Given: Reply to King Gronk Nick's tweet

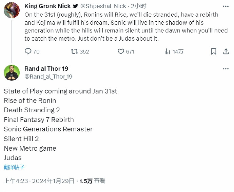Looking at the screenshot, I should [x=28, y=51].
